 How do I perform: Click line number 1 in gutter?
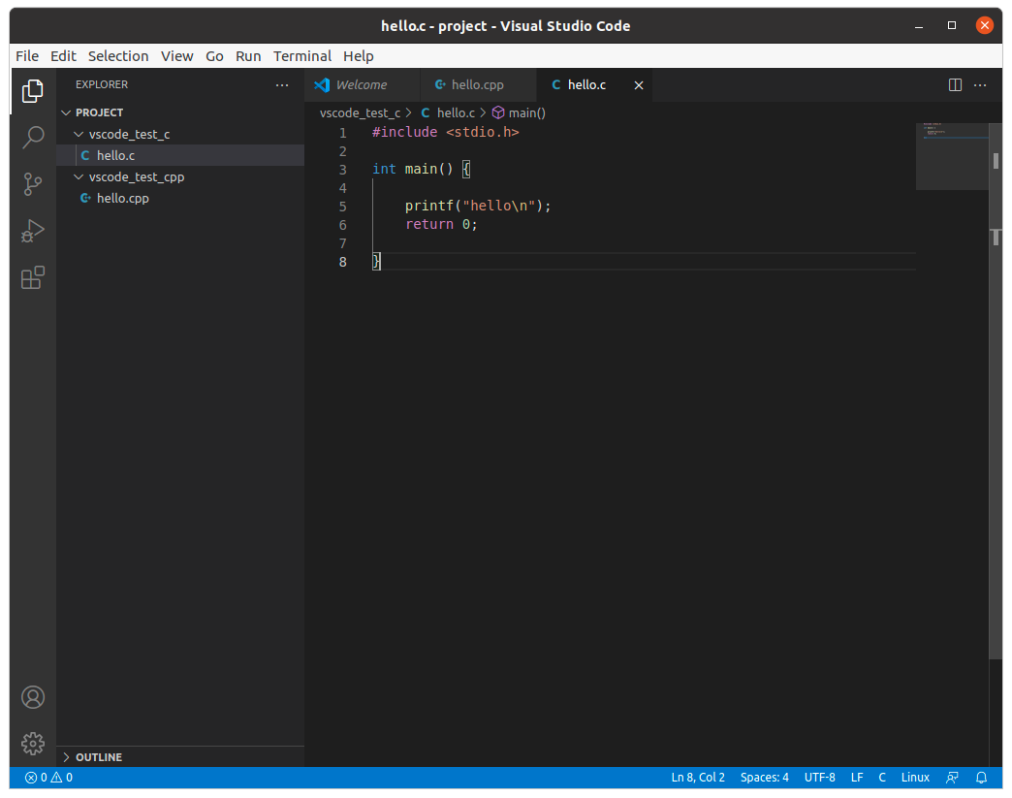(343, 133)
